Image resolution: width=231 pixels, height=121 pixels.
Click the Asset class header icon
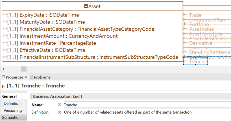click(x=86, y=6)
